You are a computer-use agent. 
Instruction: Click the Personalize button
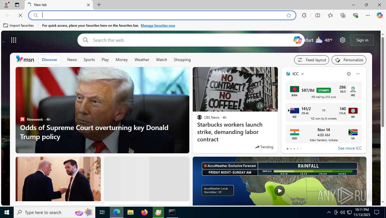point(349,60)
